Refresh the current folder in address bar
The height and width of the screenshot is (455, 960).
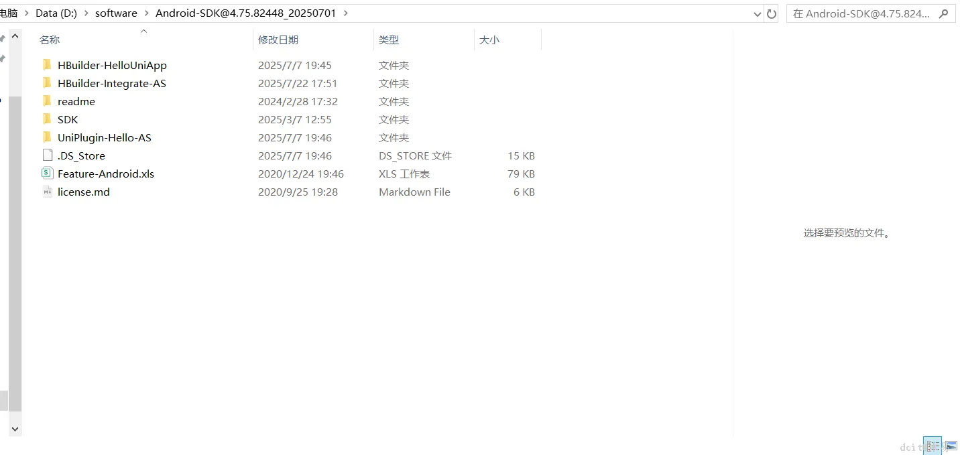(772, 13)
